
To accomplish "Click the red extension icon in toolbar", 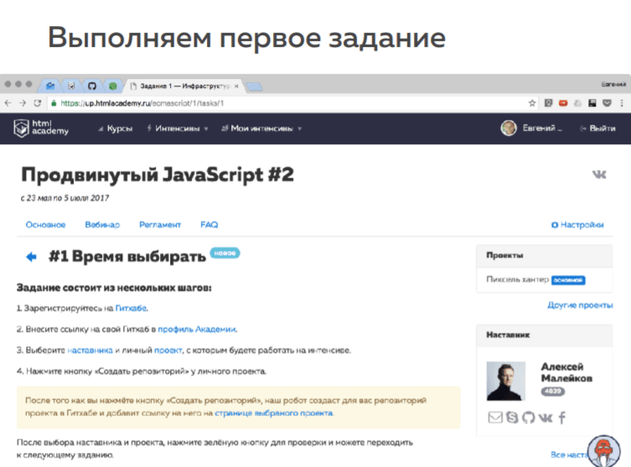I will pyautogui.click(x=563, y=103).
